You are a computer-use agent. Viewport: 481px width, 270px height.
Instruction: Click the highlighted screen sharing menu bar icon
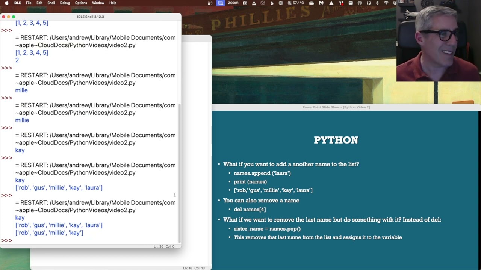pos(221,3)
